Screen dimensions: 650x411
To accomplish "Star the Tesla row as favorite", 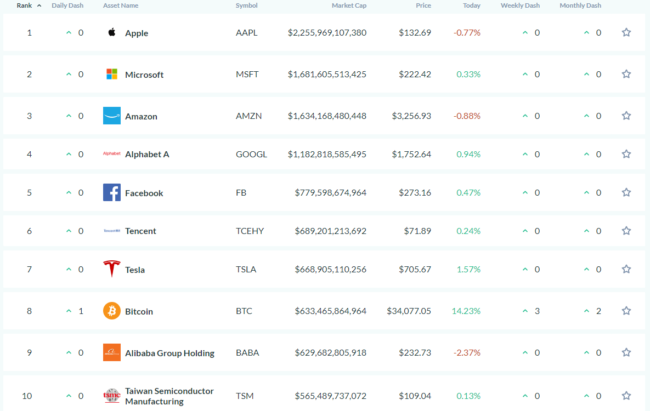I will click(626, 269).
